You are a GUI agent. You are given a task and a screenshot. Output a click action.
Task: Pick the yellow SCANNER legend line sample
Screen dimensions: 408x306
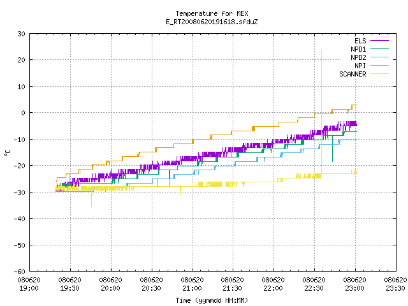pyautogui.click(x=379, y=74)
